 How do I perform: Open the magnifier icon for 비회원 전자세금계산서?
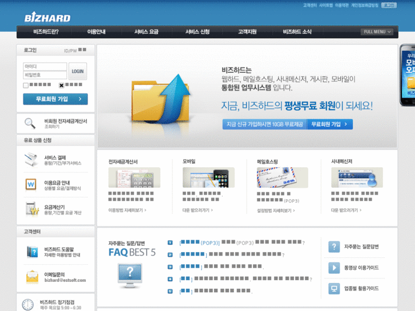click(x=30, y=123)
